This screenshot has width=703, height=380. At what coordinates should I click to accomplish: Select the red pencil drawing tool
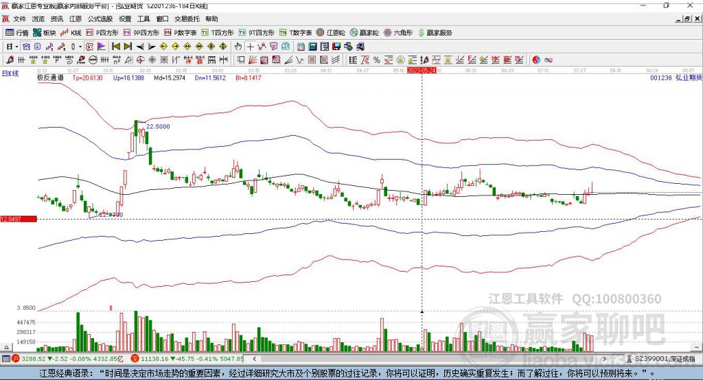pyautogui.click(x=10, y=60)
